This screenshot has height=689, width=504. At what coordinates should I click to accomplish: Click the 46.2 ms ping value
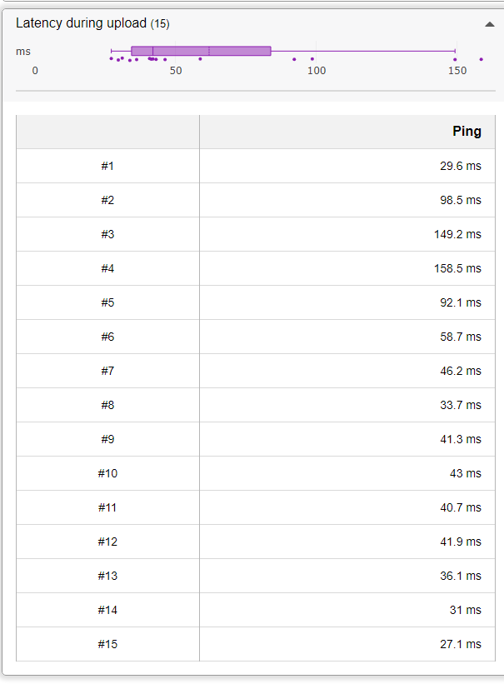click(461, 371)
